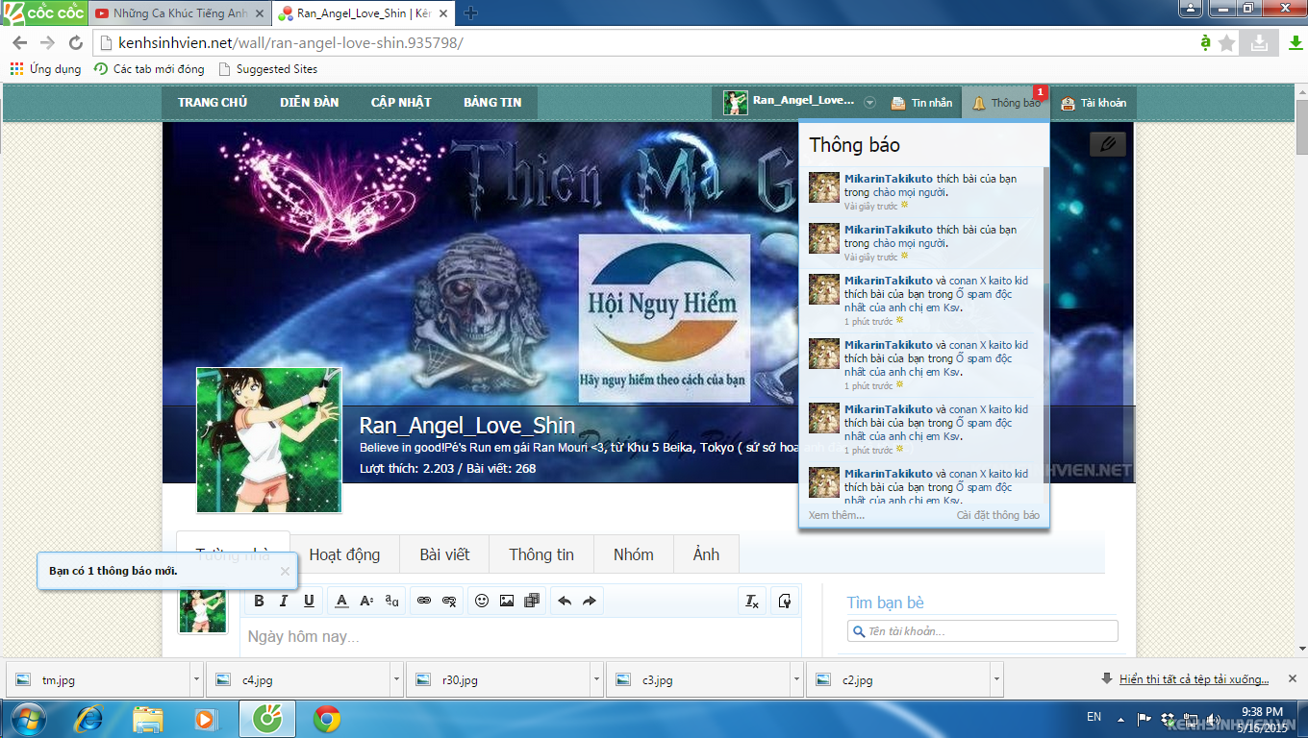Go to TRANG CHỦ
1308x738 pixels.
pos(213,103)
